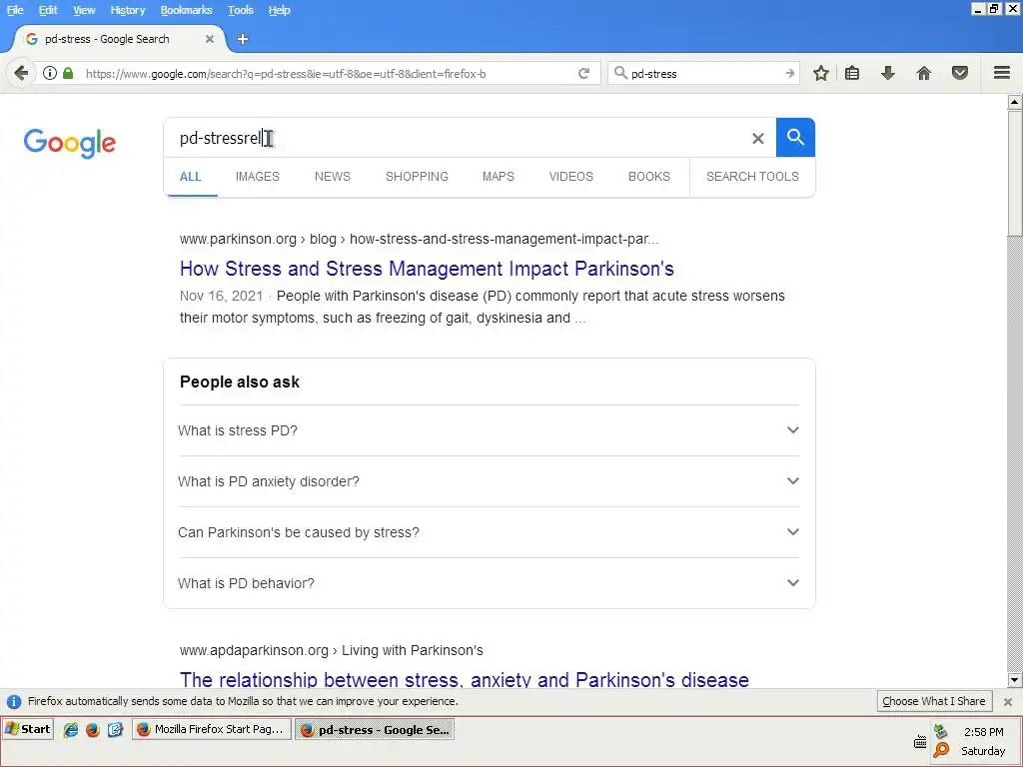Expand "Can Parkinson's be caused by stress?"

click(x=489, y=532)
